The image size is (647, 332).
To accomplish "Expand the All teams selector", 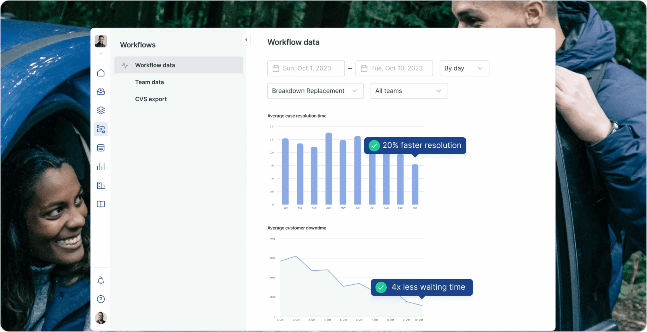I will pyautogui.click(x=408, y=91).
